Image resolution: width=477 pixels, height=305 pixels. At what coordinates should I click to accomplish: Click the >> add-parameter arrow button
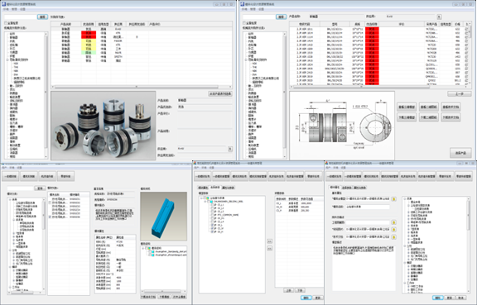269,241
